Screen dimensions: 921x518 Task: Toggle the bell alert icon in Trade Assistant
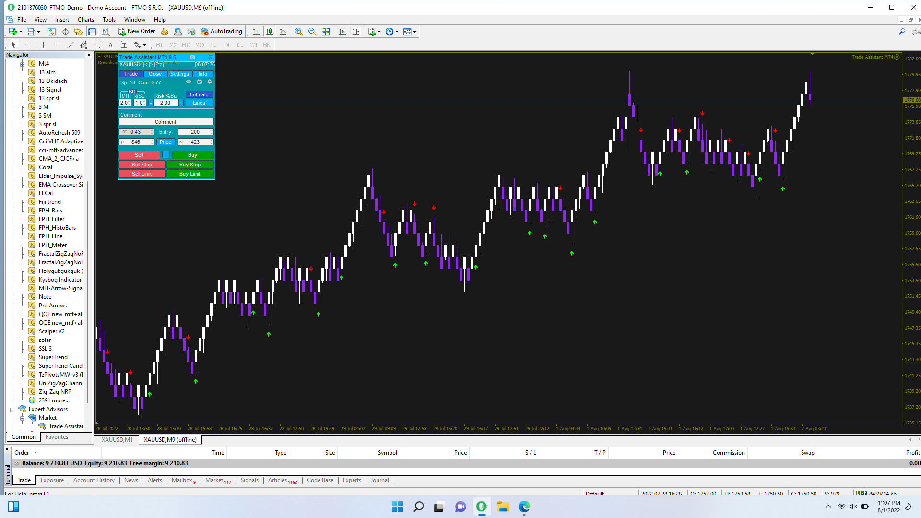coord(210,82)
